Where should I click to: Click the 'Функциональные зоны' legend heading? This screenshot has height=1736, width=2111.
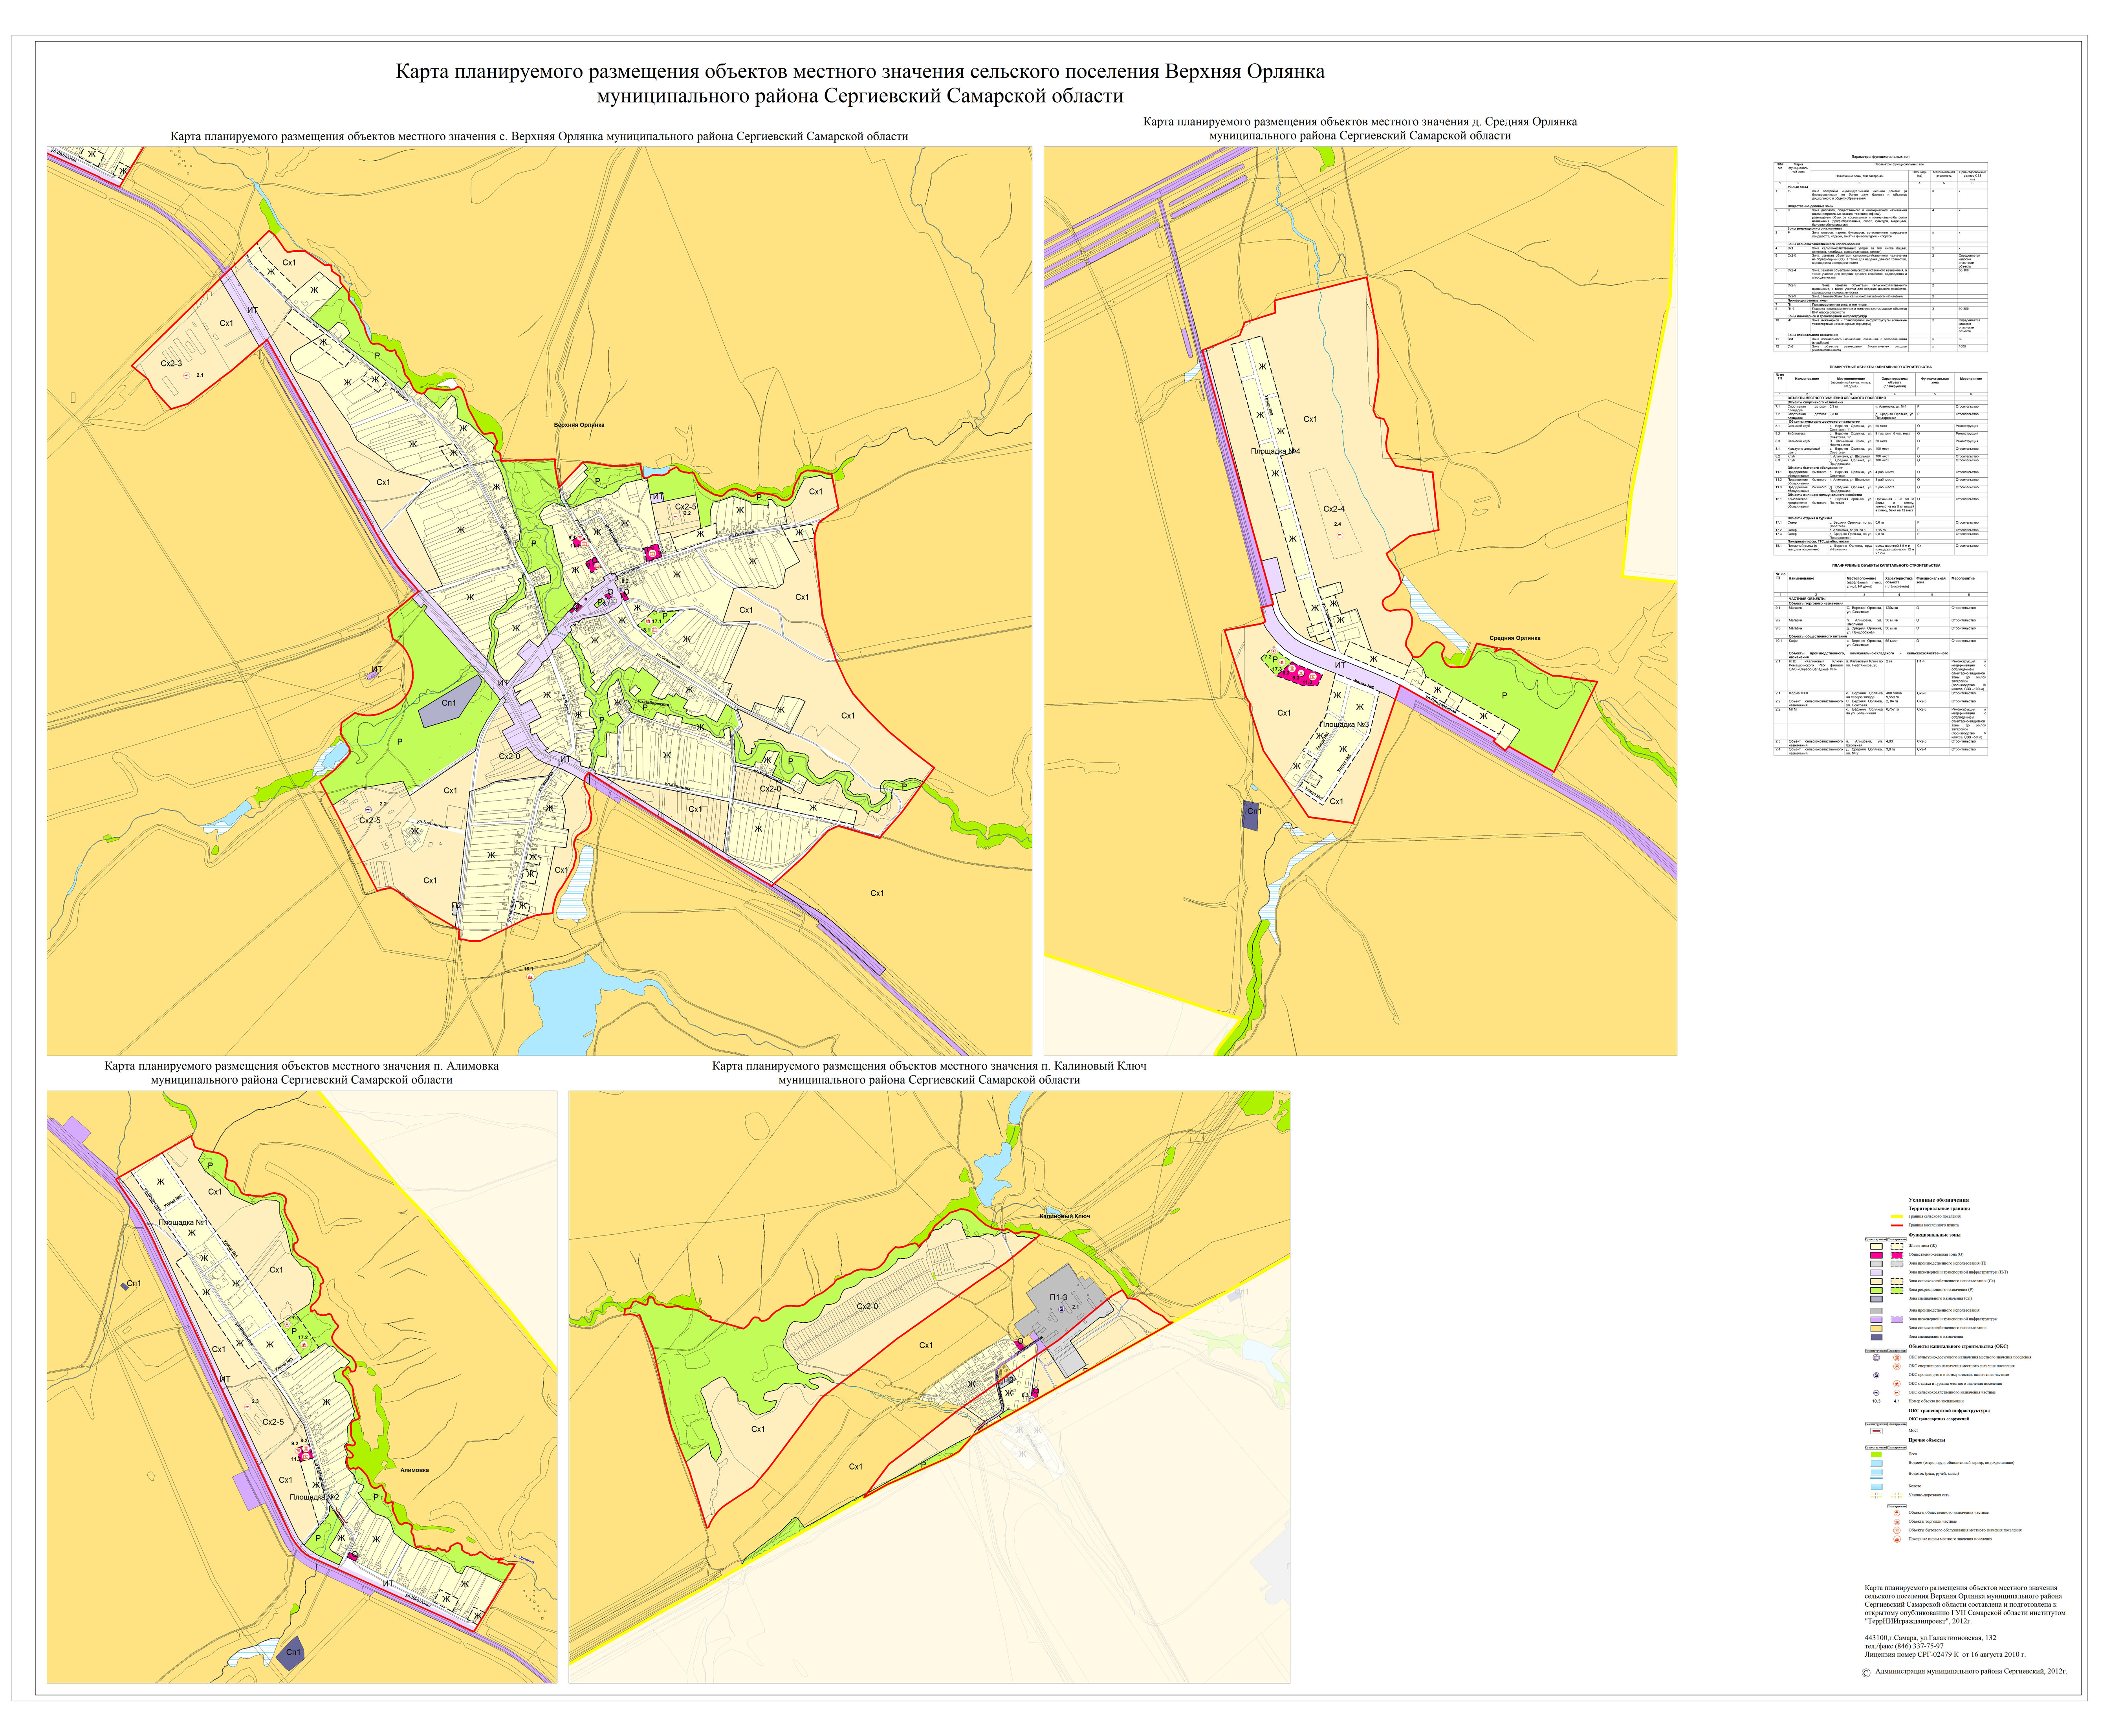(1935, 1235)
